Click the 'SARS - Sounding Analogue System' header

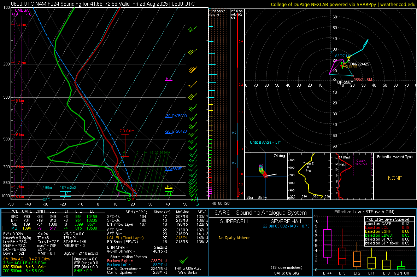tap(261, 213)
